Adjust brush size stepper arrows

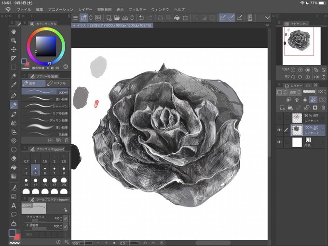point(61,219)
